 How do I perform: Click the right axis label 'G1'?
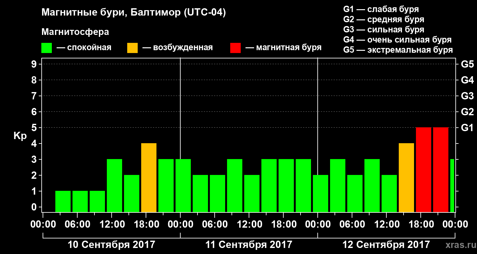(x=467, y=128)
